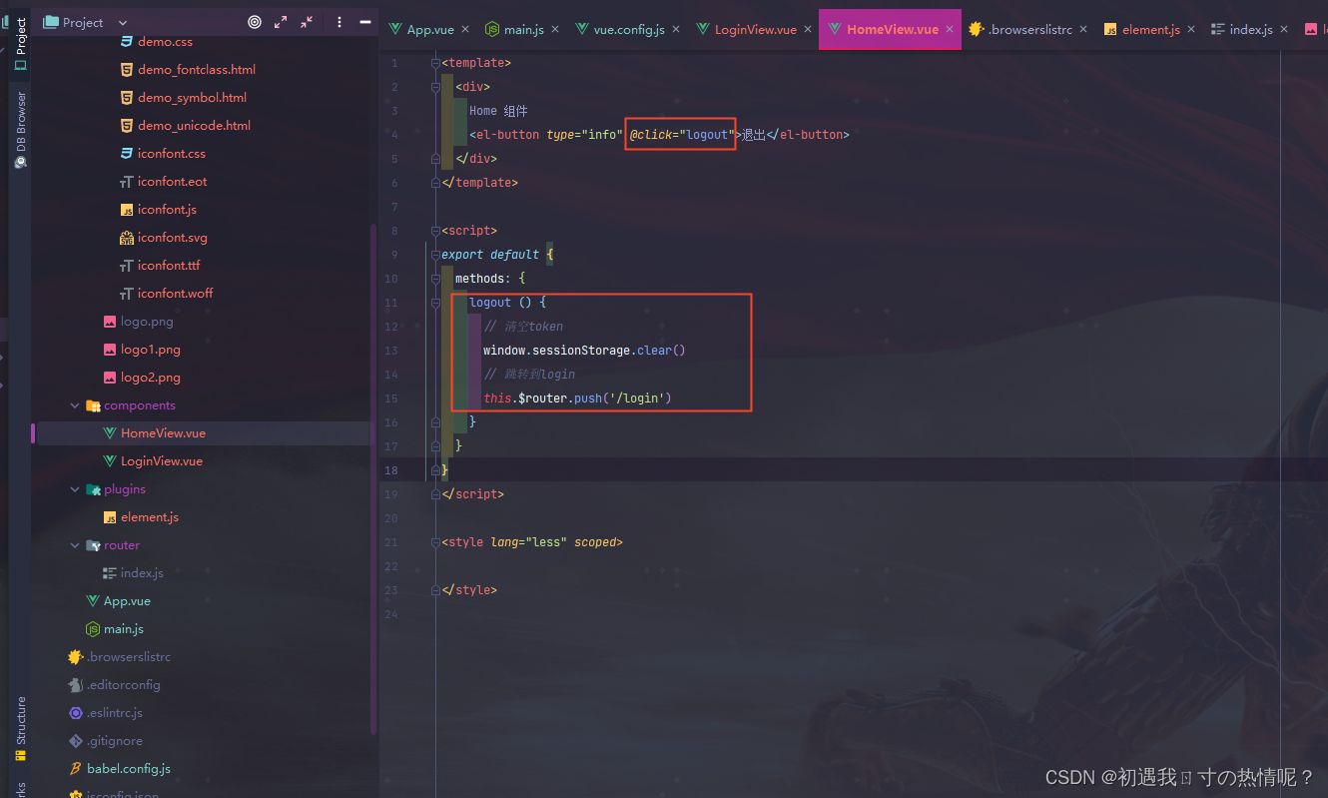Viewport: 1328px width, 798px height.
Task: Close the element.js editor tab
Action: pos(1190,30)
